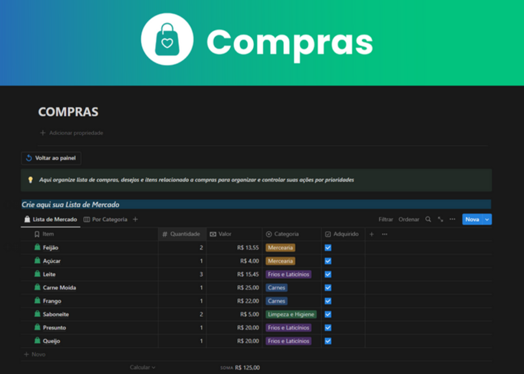The image size is (524, 374).
Task: Click the lightbulb icon in the callout
Action: click(x=30, y=180)
